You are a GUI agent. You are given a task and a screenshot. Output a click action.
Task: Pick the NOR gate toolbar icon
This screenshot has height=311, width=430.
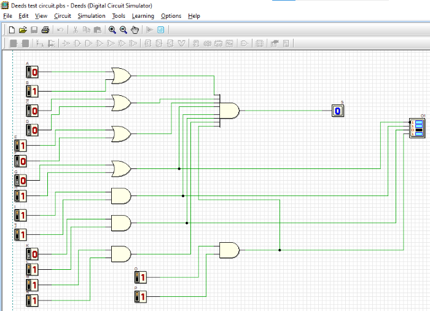click(111, 44)
